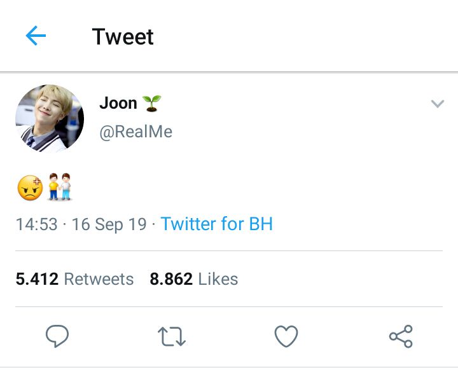Click the 16 Sep 19 date
The width and height of the screenshot is (458, 370).
(109, 224)
